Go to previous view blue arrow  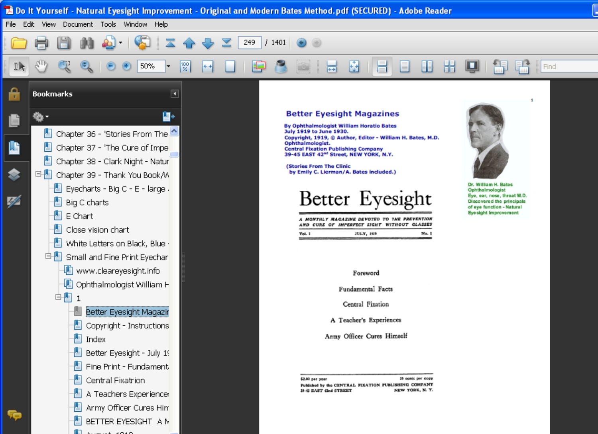pyautogui.click(x=302, y=43)
